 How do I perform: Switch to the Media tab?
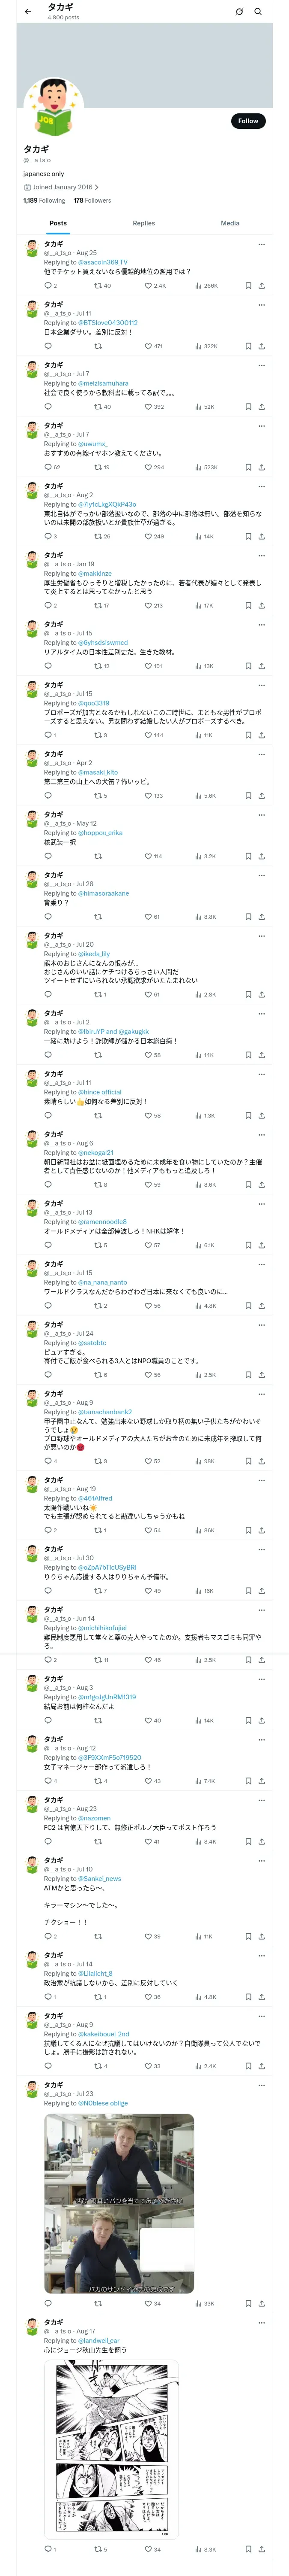click(x=230, y=223)
